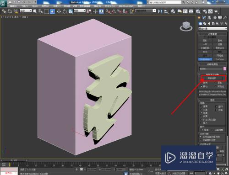The width and height of the screenshot is (229, 175).
Task: Click the 散布 object type button
Action: coord(220,41)
